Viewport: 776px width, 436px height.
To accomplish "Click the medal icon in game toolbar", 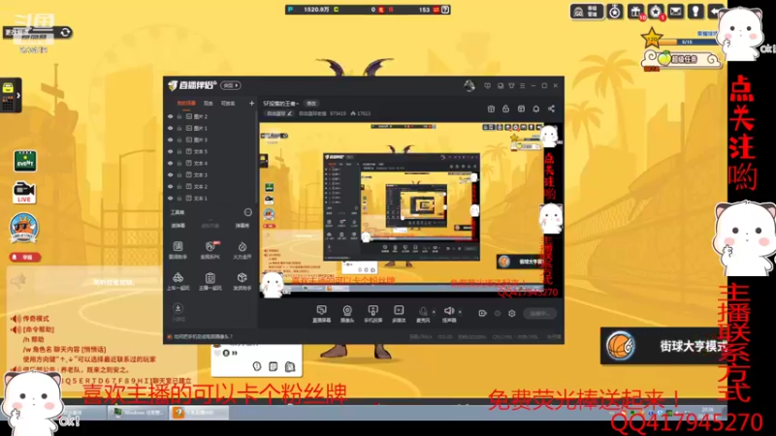I will point(615,11).
